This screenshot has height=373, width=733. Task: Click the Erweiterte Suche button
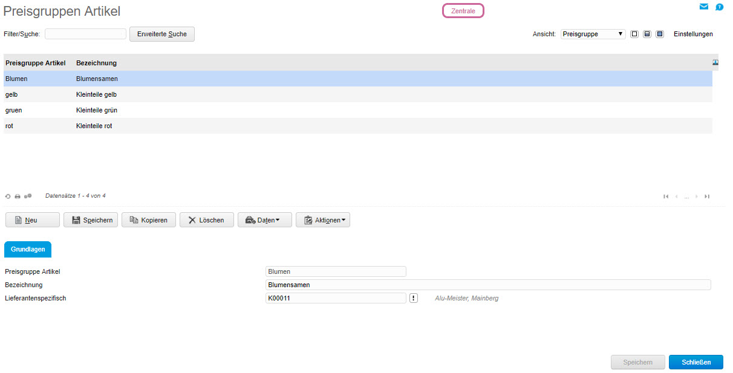162,34
